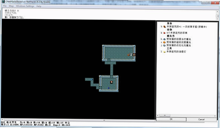Select the blessed stone to flesh spellbook row text
The width and height of the screenshot is (220, 128).
(179, 45)
